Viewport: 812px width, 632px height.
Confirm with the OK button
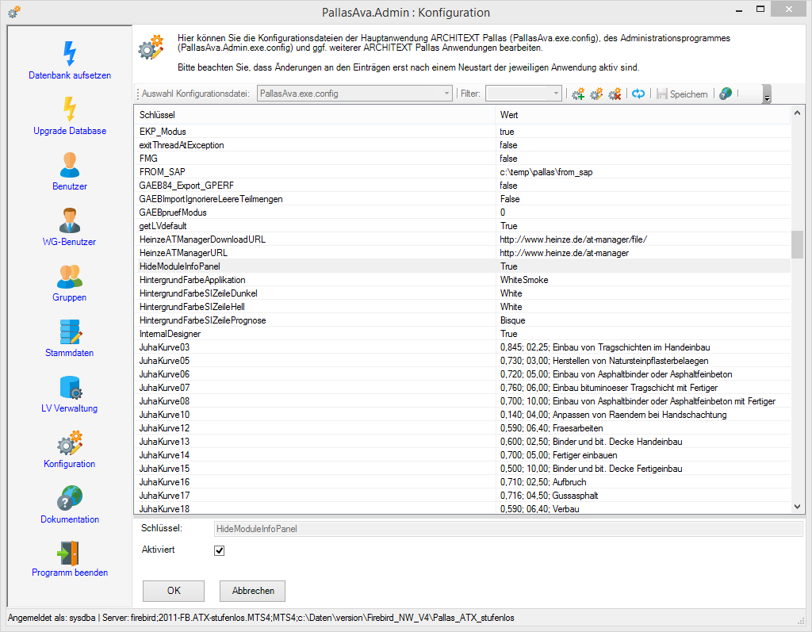174,591
